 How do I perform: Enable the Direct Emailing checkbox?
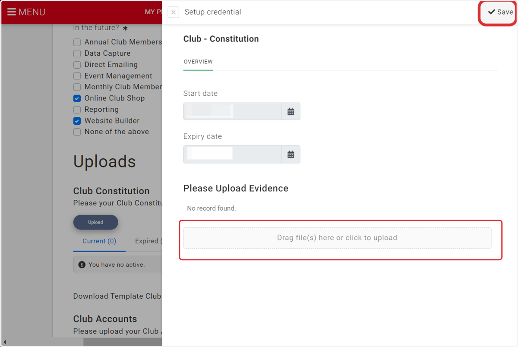tap(77, 65)
